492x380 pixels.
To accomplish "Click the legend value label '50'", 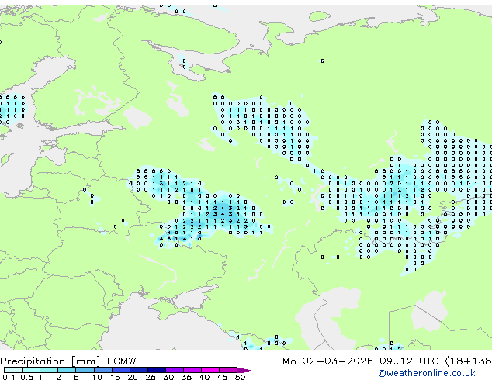I will [x=240, y=377].
